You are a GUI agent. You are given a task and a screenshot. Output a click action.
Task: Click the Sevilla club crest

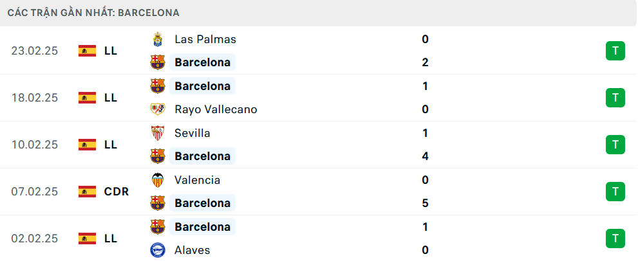point(157,133)
